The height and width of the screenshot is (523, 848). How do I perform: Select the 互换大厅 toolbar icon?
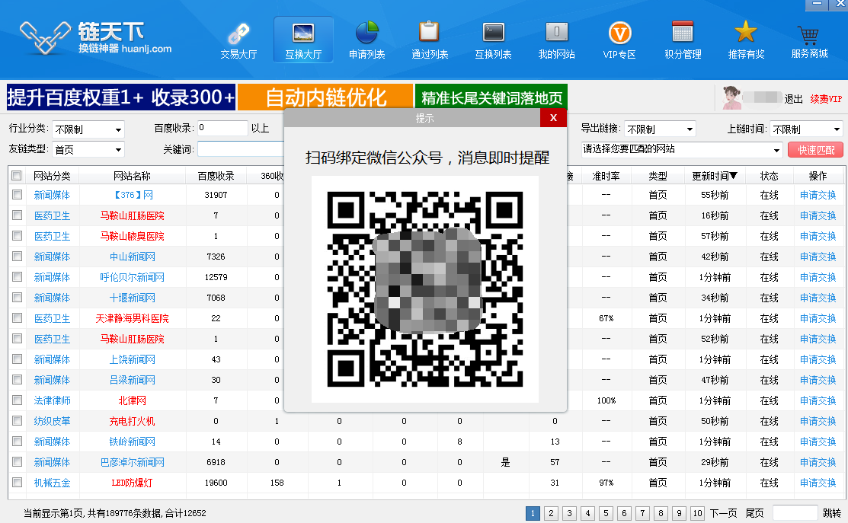[303, 40]
